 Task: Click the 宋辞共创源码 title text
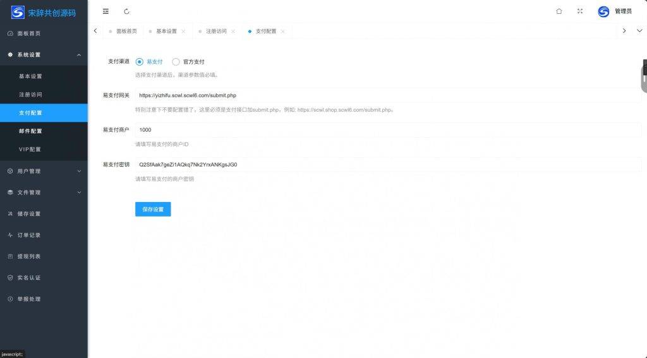coord(52,13)
